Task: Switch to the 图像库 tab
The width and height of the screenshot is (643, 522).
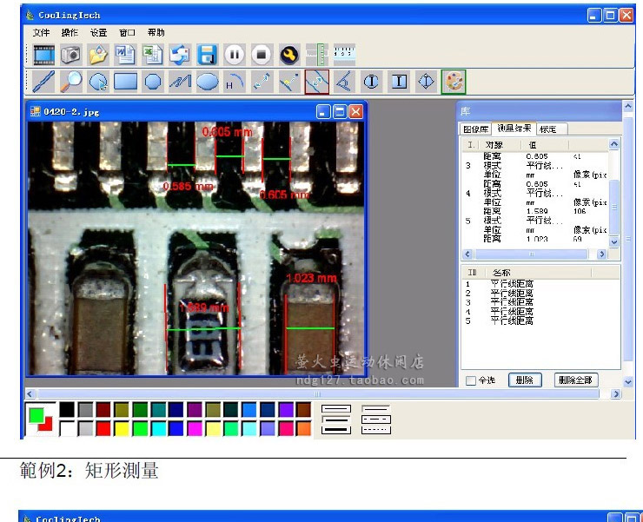Action: 475,129
